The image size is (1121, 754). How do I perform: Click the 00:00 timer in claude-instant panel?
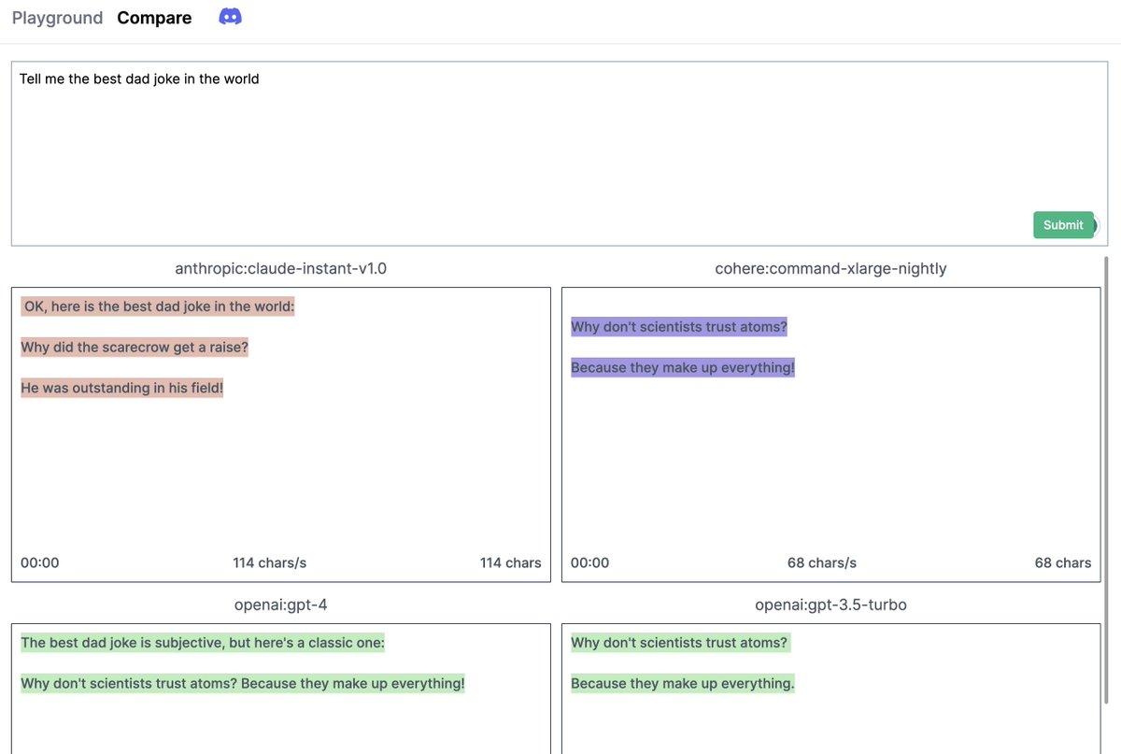tap(40, 562)
